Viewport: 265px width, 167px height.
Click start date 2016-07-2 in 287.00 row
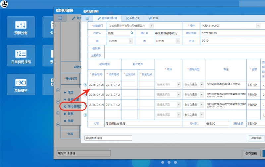96,85
